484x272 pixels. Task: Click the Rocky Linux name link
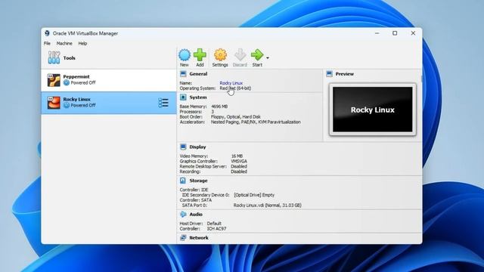pyautogui.click(x=231, y=83)
